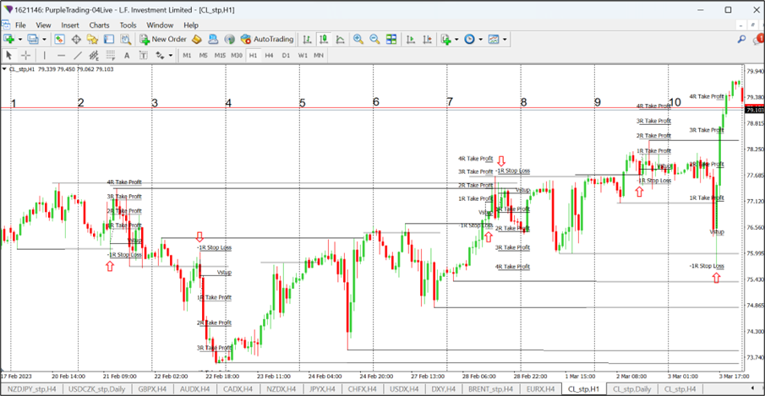Switch timeframe to M1

[187, 56]
